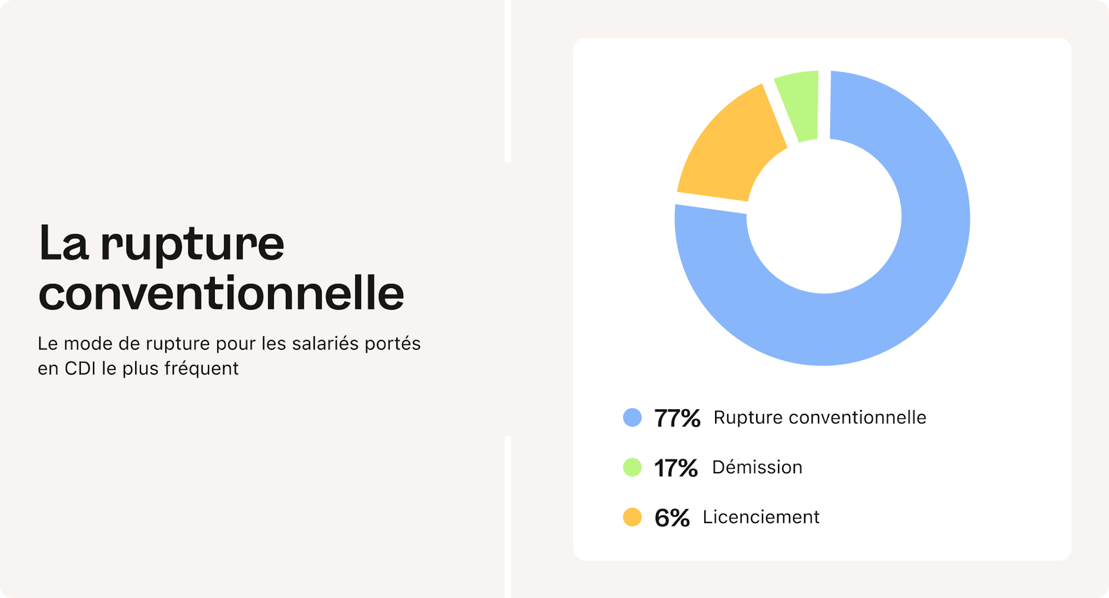
Task: Click the lower white vertical divider line
Action: pos(507,517)
